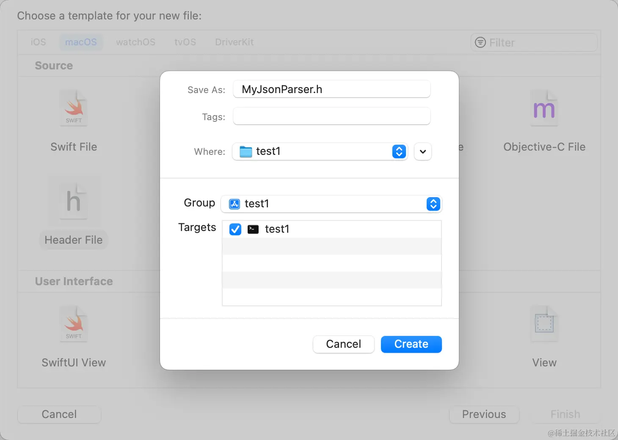Expand the save dialog with chevron button

423,151
